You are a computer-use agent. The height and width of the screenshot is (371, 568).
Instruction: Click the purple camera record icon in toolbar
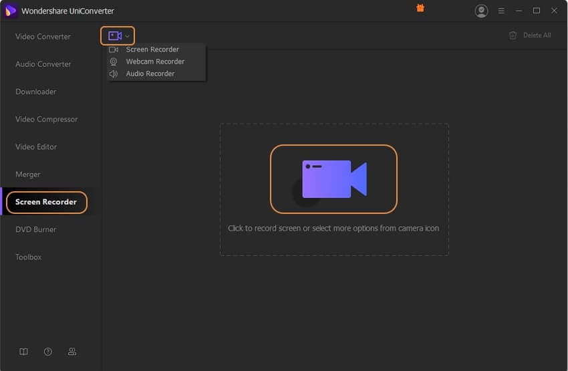click(x=115, y=36)
